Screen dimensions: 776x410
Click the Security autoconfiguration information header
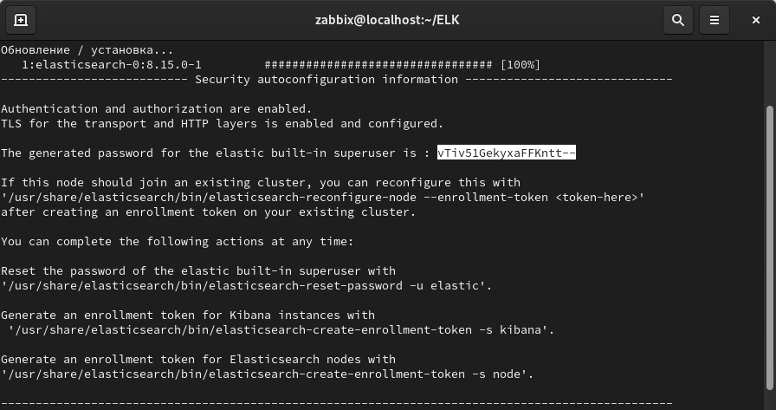click(x=327, y=80)
